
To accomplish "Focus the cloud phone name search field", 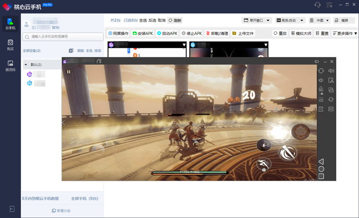I will [63, 37].
